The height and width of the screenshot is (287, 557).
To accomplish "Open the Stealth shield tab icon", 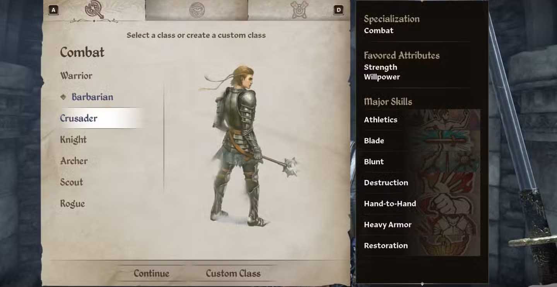I will click(x=299, y=10).
